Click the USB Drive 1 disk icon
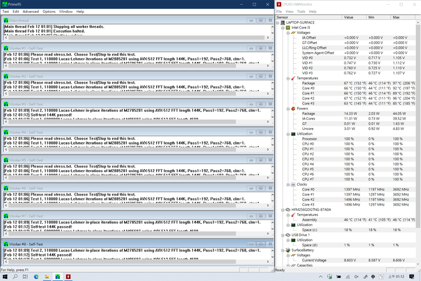The height and width of the screenshot is (281, 421). (288, 235)
